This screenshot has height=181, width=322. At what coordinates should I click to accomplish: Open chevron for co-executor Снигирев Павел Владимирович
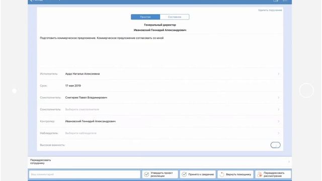tap(278, 98)
